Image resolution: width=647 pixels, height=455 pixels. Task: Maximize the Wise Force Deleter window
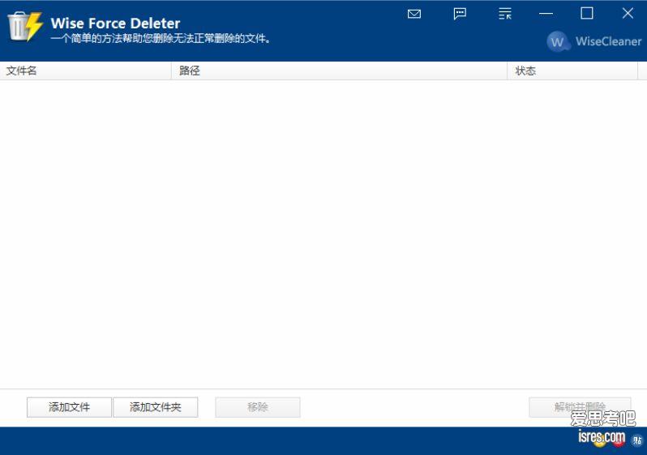587,14
